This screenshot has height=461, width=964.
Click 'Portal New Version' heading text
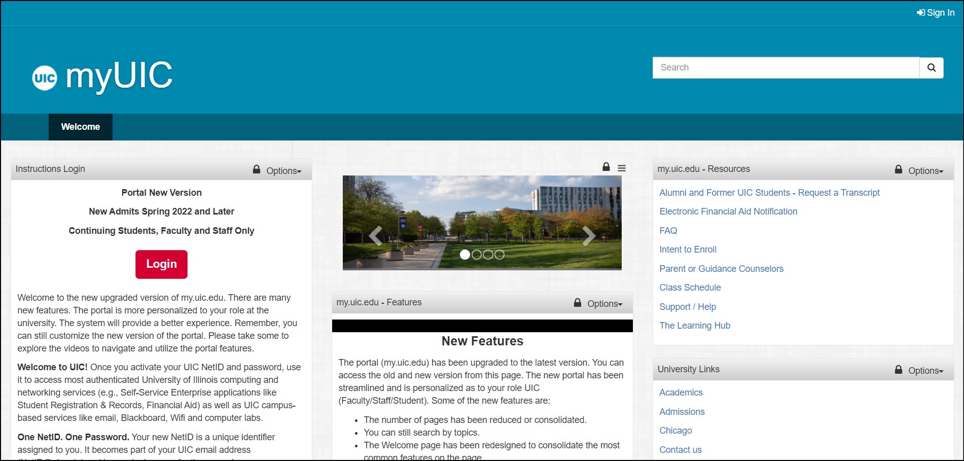click(x=161, y=193)
